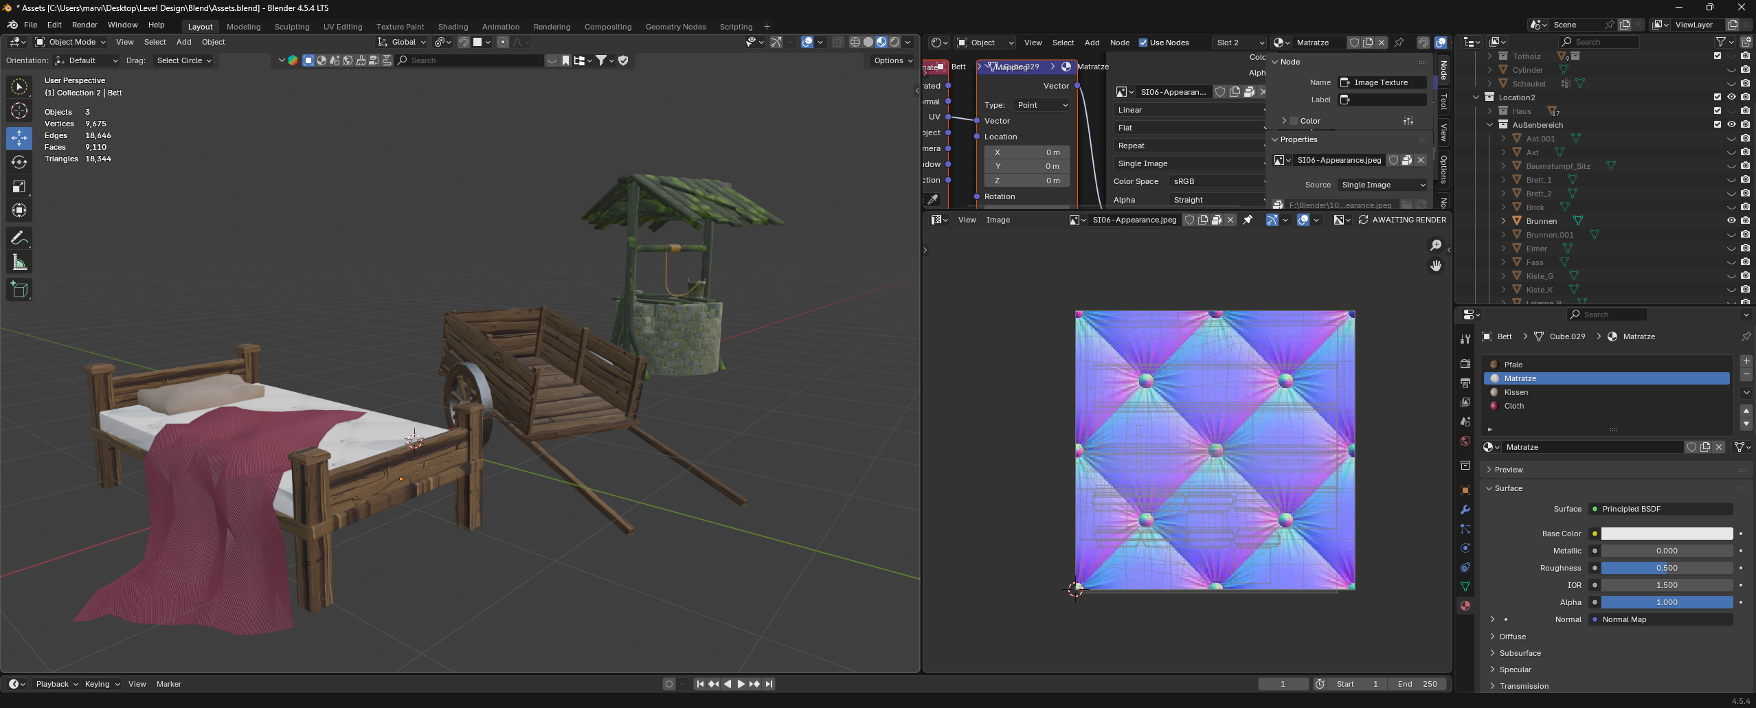Hide the Brunnen object with eye icon
Viewport: 1756px width, 708px height.
coord(1731,221)
